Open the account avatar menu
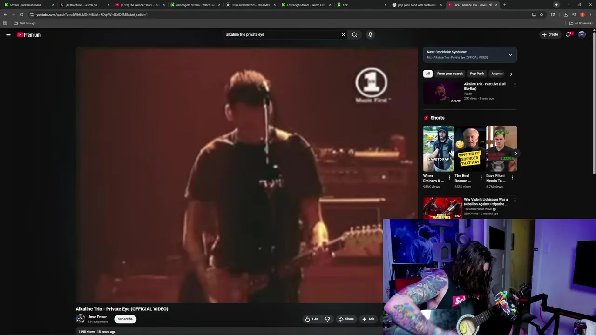 [582, 34]
